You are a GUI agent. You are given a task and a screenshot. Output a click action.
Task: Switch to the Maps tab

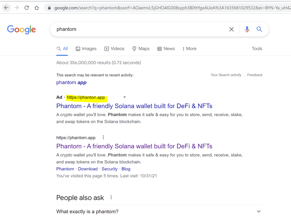pyautogui.click(x=141, y=49)
